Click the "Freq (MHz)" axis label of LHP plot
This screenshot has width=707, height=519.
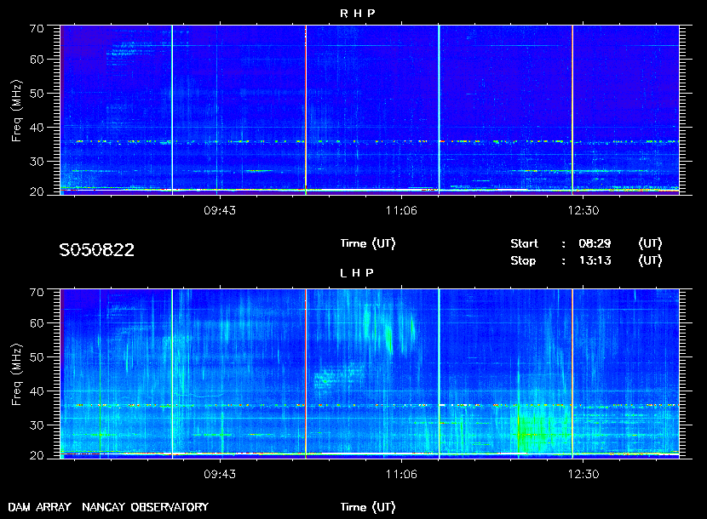[16, 375]
